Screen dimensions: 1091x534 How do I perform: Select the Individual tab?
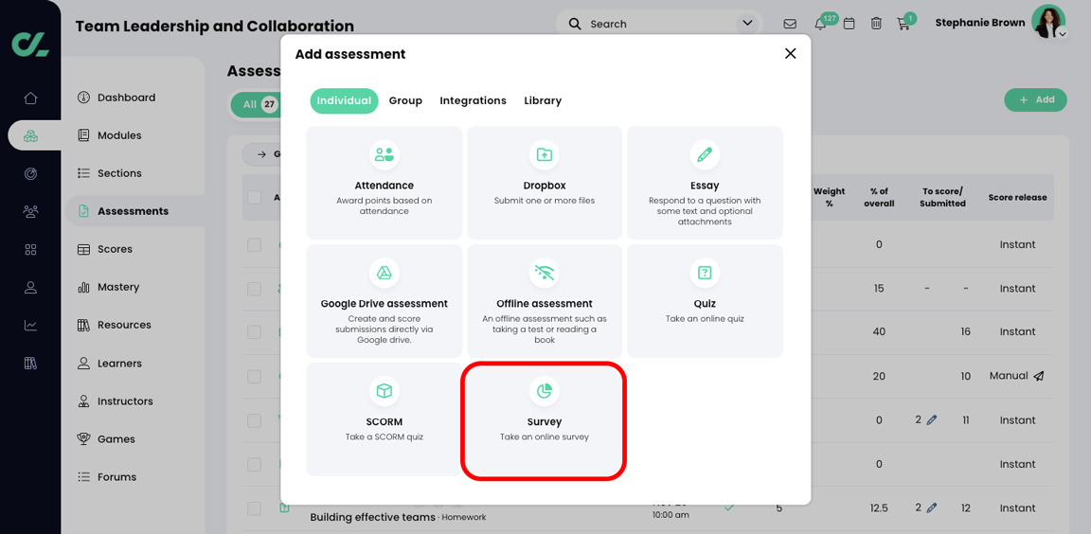[344, 100]
